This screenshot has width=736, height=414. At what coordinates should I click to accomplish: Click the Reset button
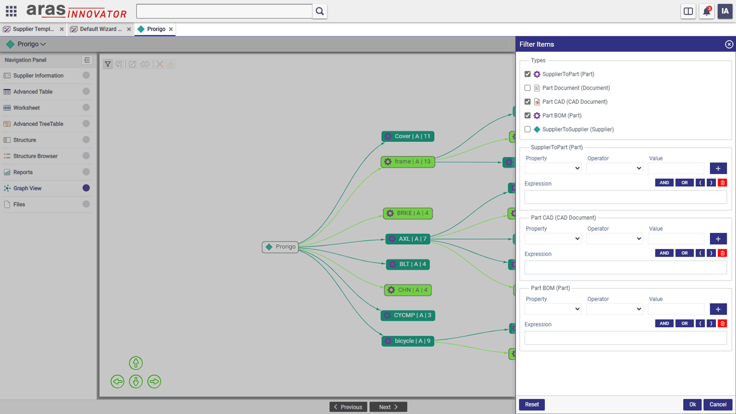532,404
